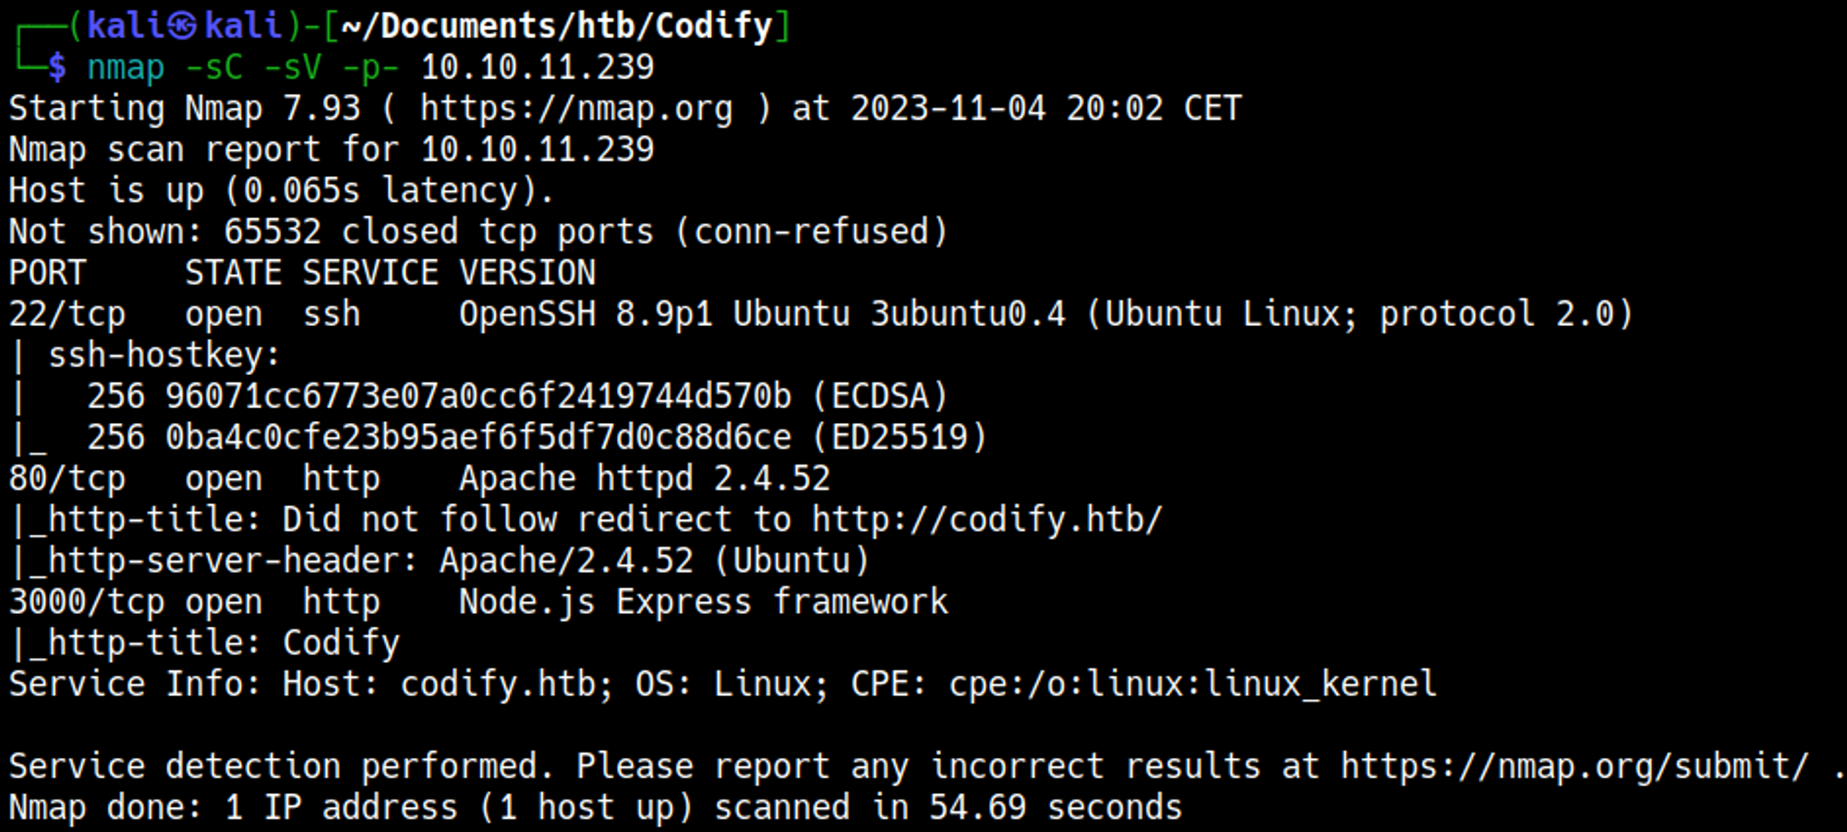Click the 80/tcp port entry
Screen dimensions: 1847x832
click(66, 479)
